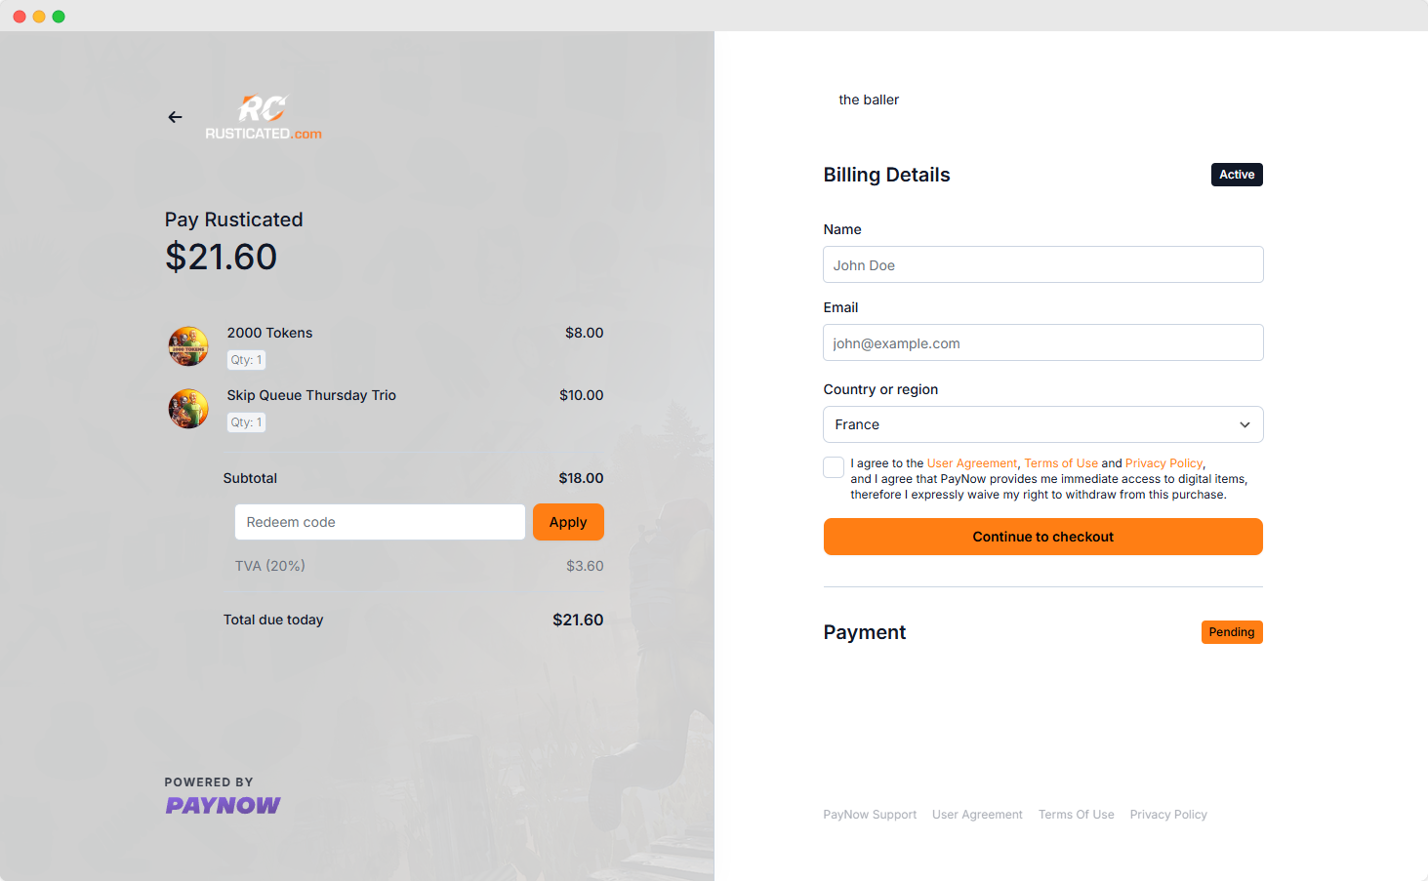Click the 2000 Tokens product image

[x=188, y=346]
